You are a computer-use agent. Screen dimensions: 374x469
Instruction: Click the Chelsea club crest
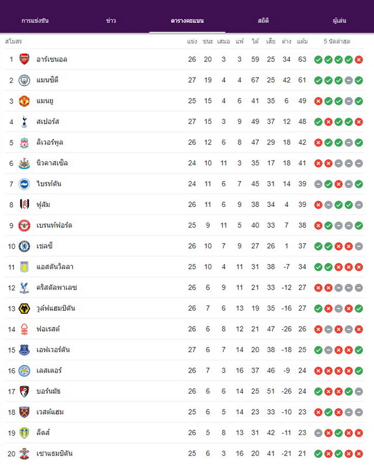point(24,246)
